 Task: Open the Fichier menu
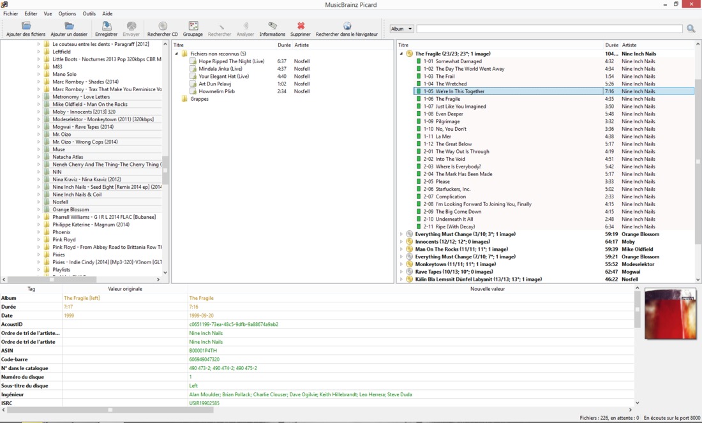(11, 14)
